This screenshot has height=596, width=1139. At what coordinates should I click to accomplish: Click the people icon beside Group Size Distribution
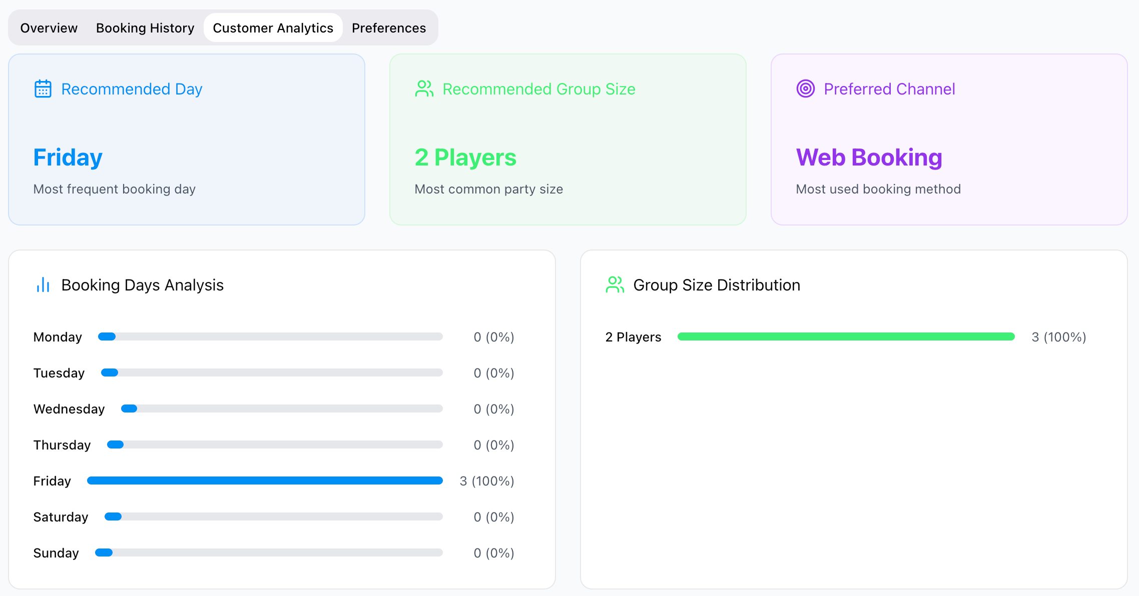[615, 285]
